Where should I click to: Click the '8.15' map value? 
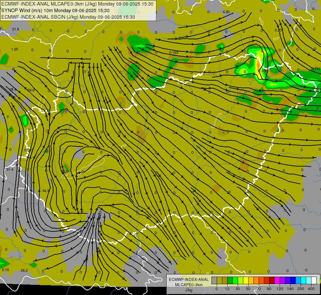(6, 270)
